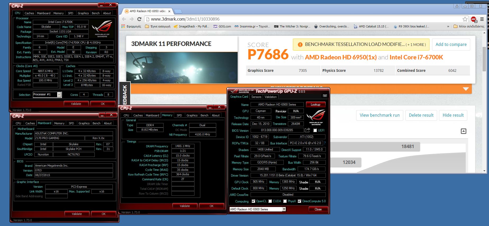Toggle the PhysX checkbox
This screenshot has height=226, width=489.
pos(285,201)
